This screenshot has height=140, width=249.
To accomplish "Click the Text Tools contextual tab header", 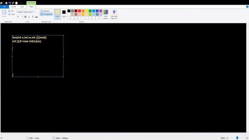I will (31, 3).
